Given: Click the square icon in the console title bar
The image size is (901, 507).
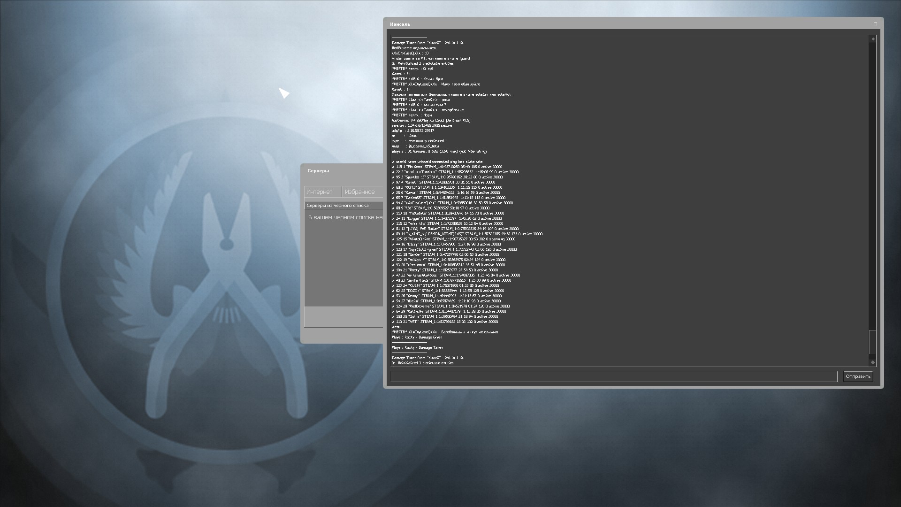Looking at the screenshot, I should tap(875, 24).
